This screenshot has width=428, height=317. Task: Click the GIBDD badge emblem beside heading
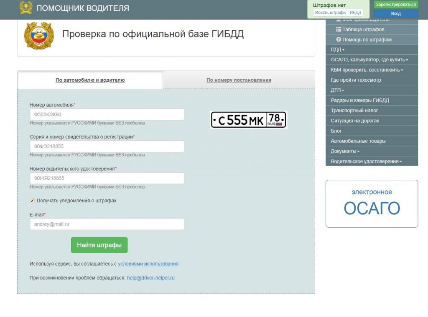39,36
